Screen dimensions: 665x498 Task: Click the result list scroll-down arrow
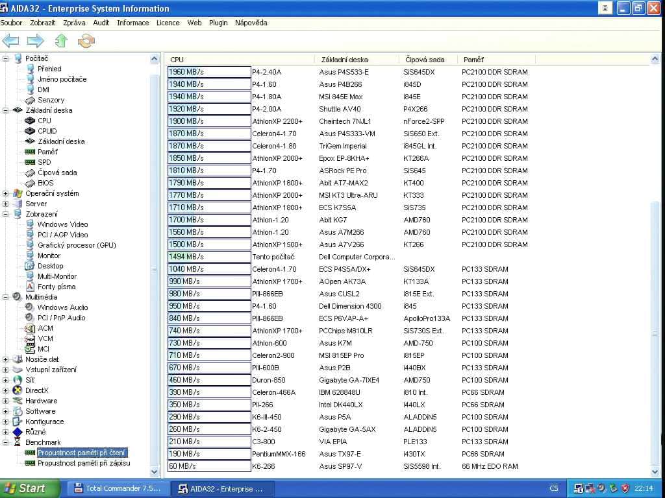(655, 471)
